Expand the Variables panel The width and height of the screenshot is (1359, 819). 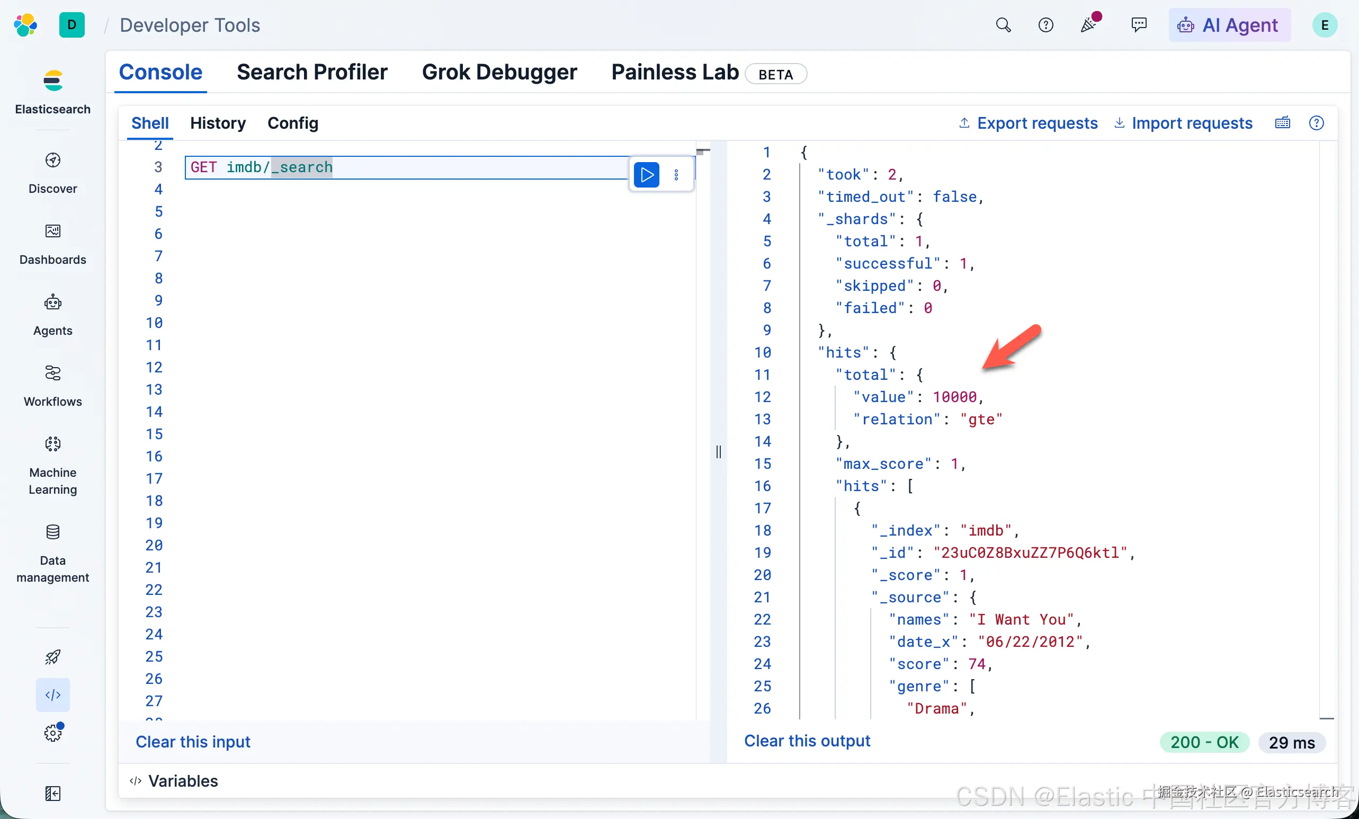[x=174, y=780]
